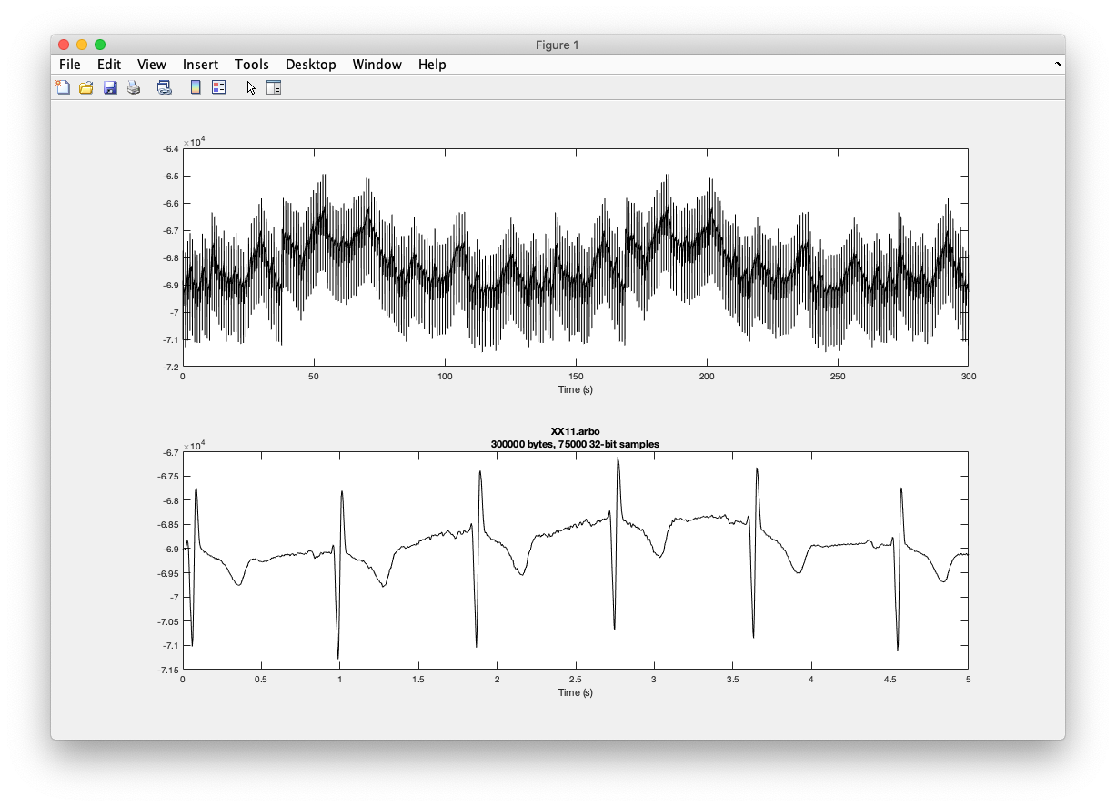Click the Time (s) label under the top plot
Image resolution: width=1116 pixels, height=807 pixels.
(575, 389)
